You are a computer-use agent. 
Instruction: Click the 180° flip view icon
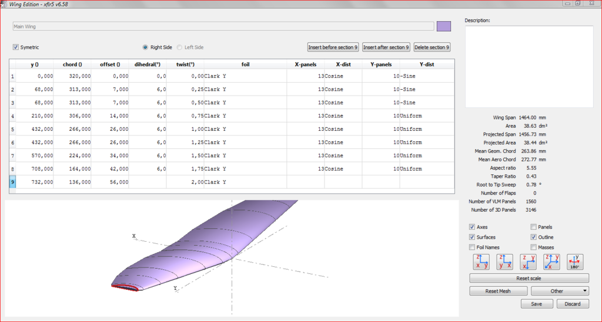pyautogui.click(x=575, y=262)
